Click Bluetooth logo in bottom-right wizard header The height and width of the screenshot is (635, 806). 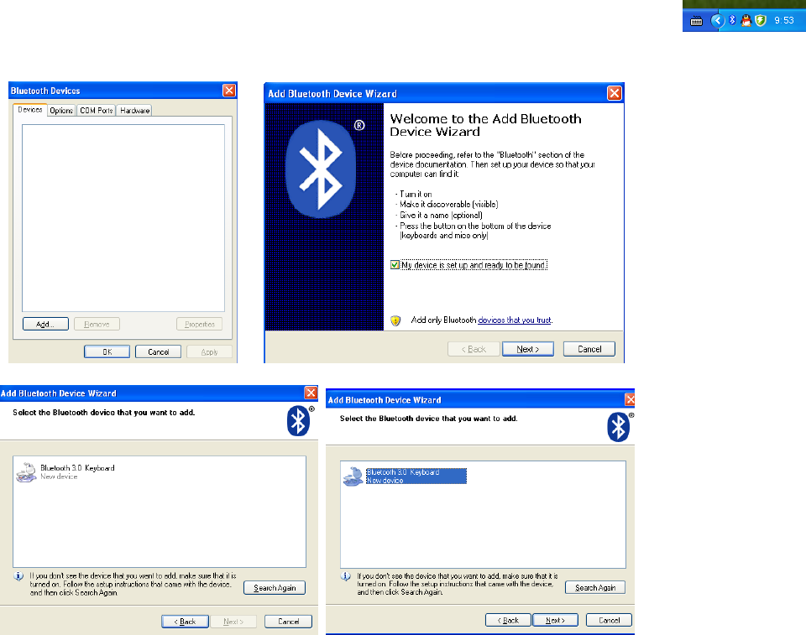coord(619,426)
